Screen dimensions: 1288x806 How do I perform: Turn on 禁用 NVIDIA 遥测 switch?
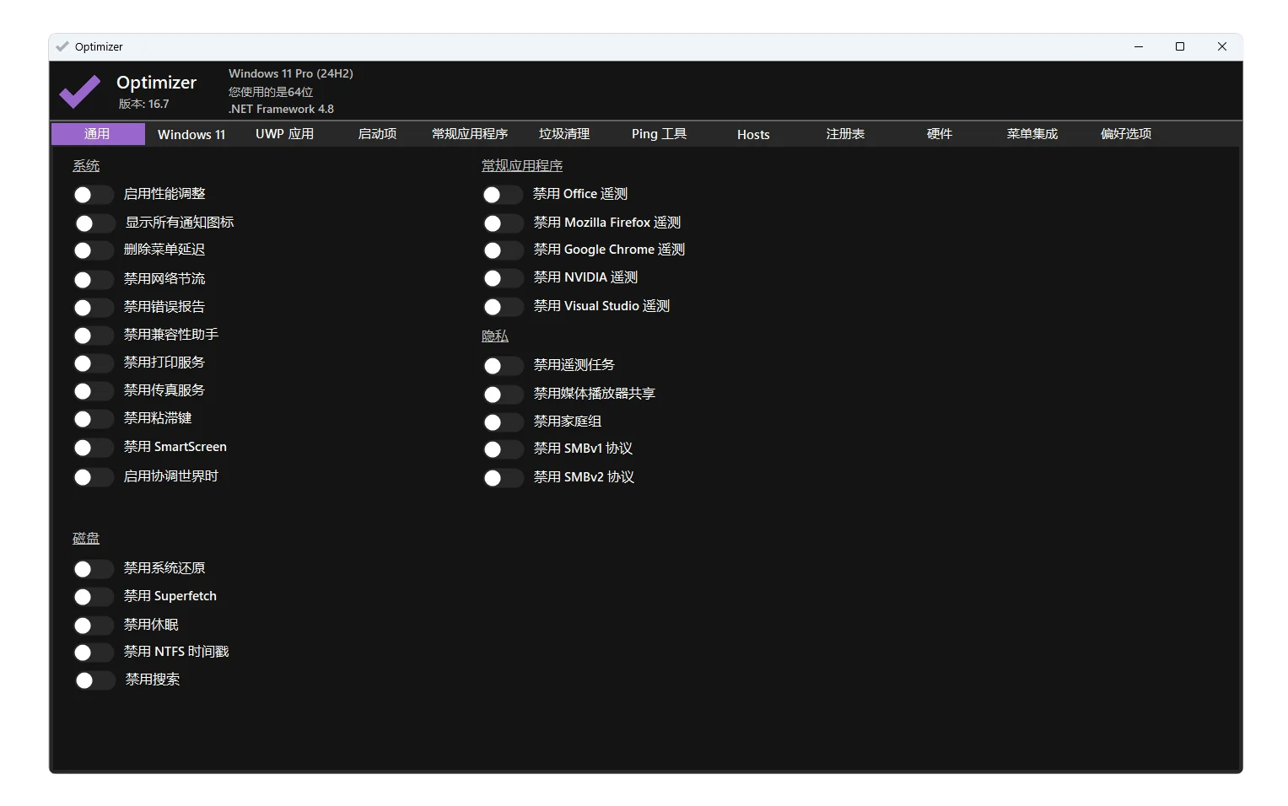(503, 278)
